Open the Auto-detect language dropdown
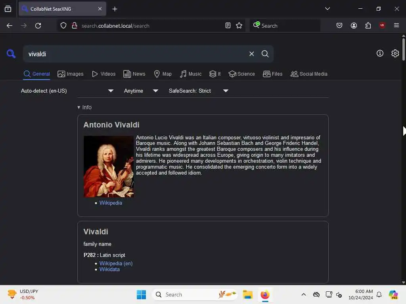 point(67,91)
